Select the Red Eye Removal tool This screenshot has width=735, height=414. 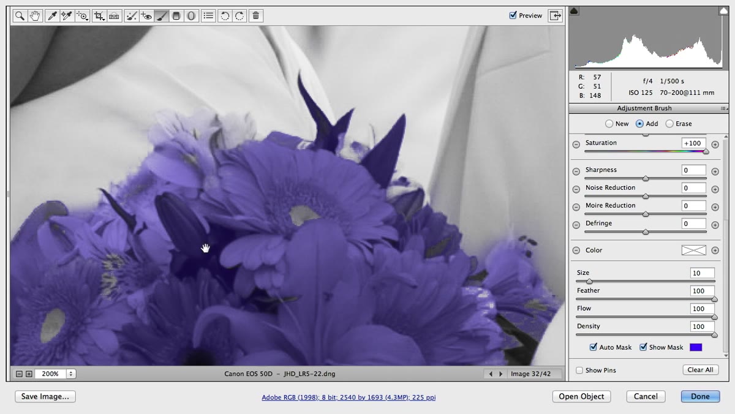[146, 16]
